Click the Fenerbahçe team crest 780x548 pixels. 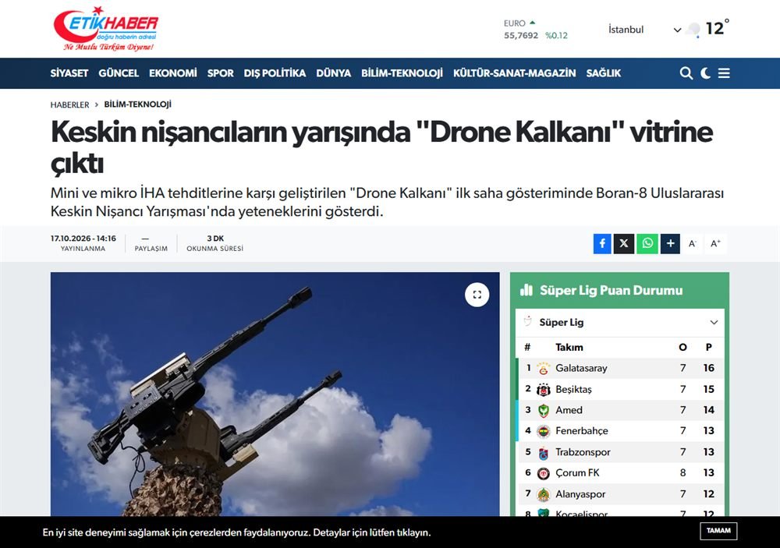click(x=543, y=432)
